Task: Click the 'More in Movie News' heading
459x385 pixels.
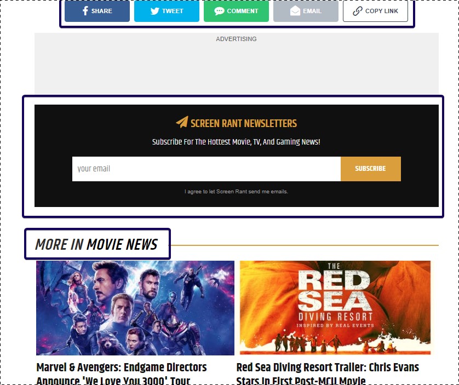Action: click(96, 244)
